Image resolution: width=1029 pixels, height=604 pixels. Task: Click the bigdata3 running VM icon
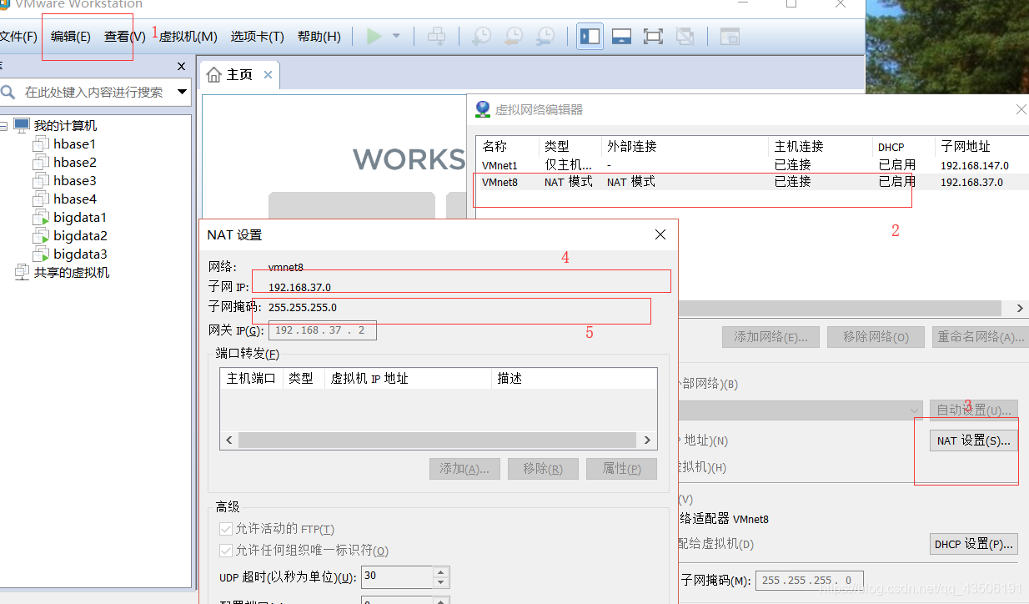41,254
